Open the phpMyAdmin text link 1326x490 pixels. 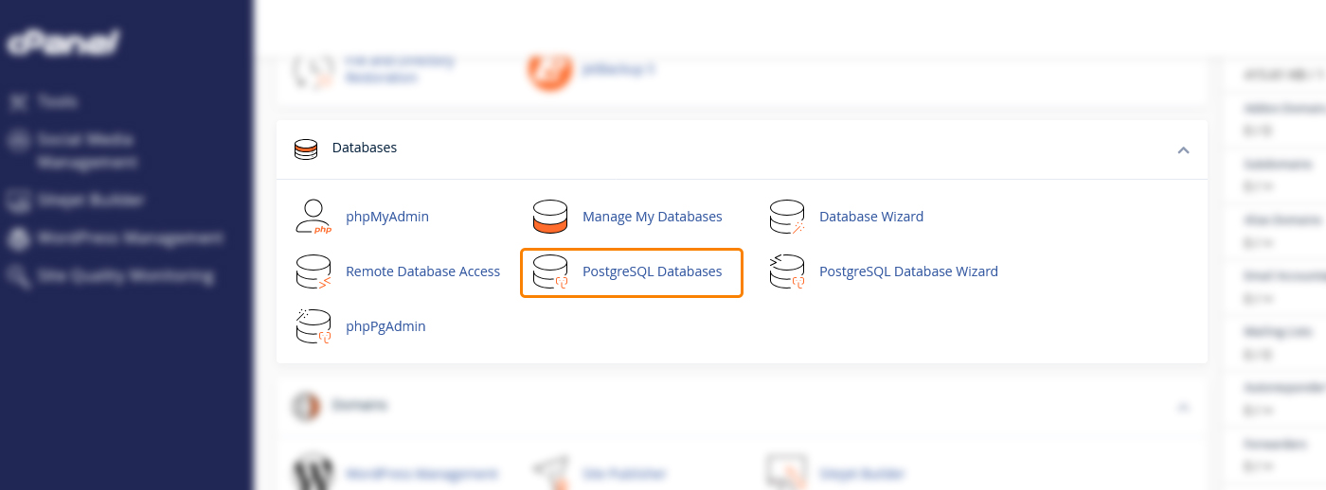[x=386, y=217]
